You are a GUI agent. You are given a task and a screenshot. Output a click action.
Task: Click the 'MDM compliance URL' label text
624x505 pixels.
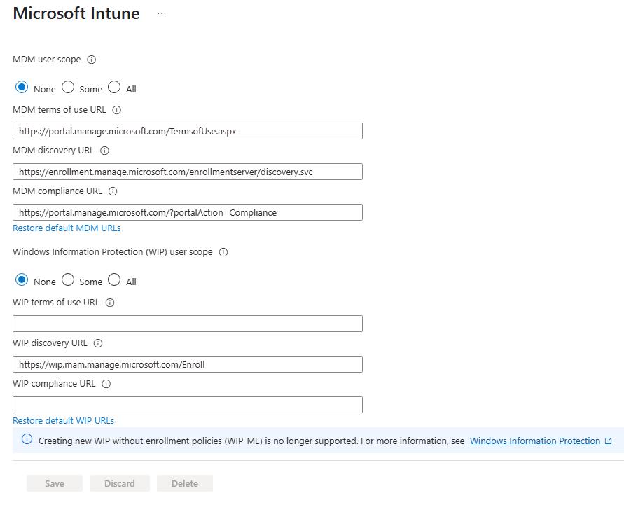[57, 191]
